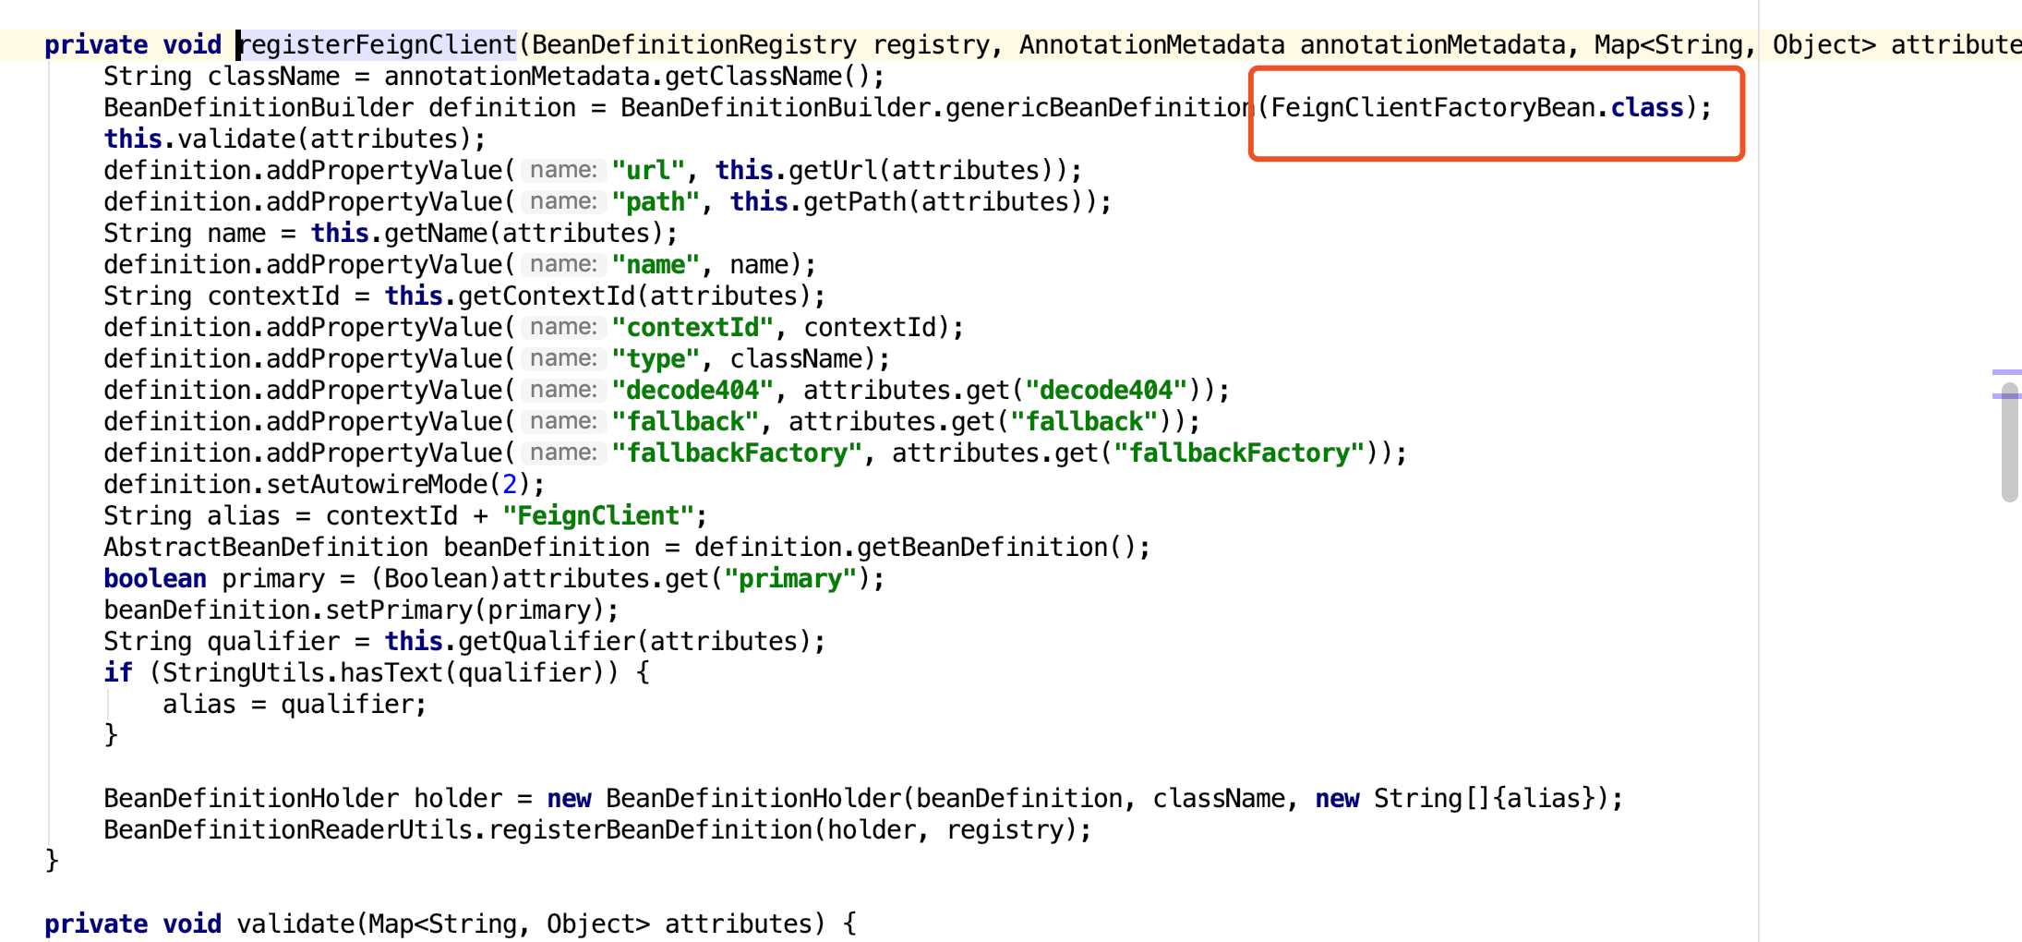Viewport: 2022px width, 942px height.
Task: Click the "path" string literal
Action: point(656,201)
